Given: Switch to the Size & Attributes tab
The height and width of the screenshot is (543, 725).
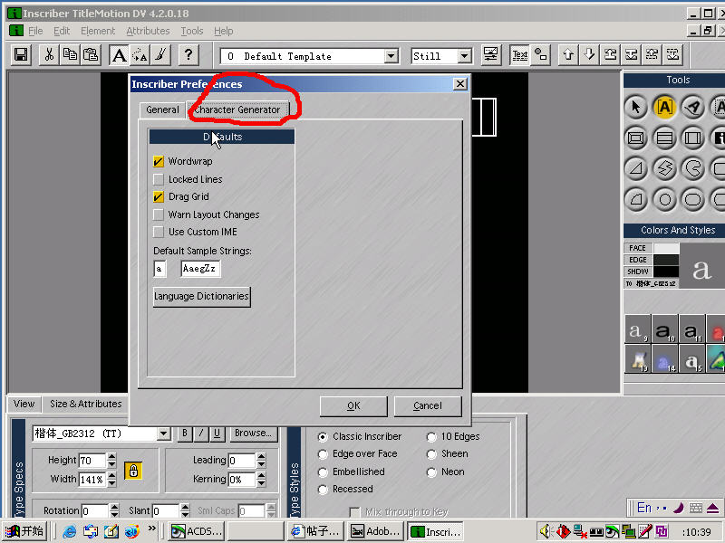Looking at the screenshot, I should click(85, 404).
